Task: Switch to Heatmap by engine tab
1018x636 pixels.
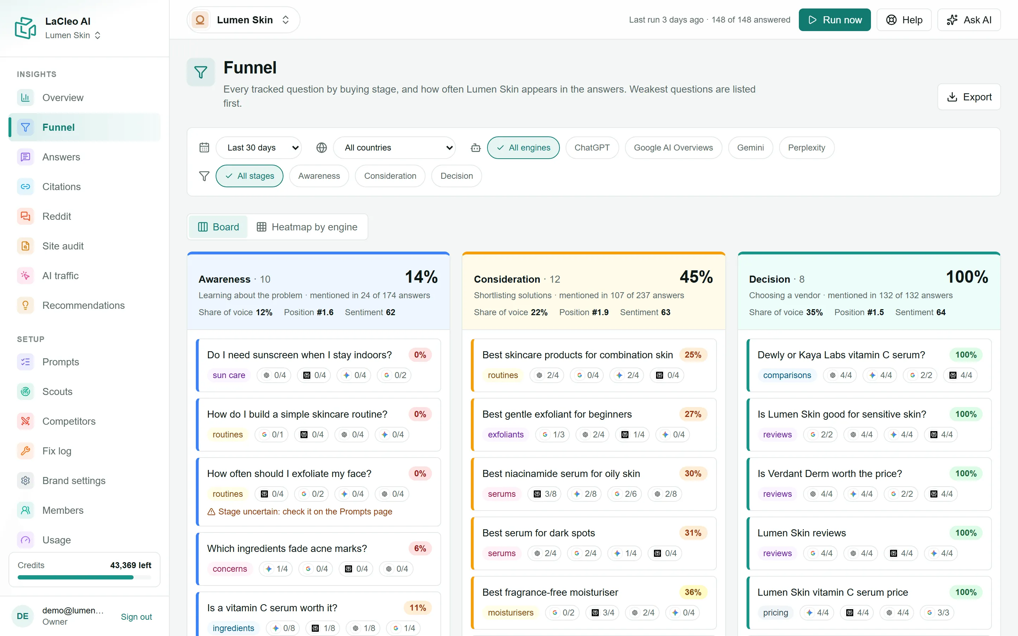Action: tap(307, 227)
